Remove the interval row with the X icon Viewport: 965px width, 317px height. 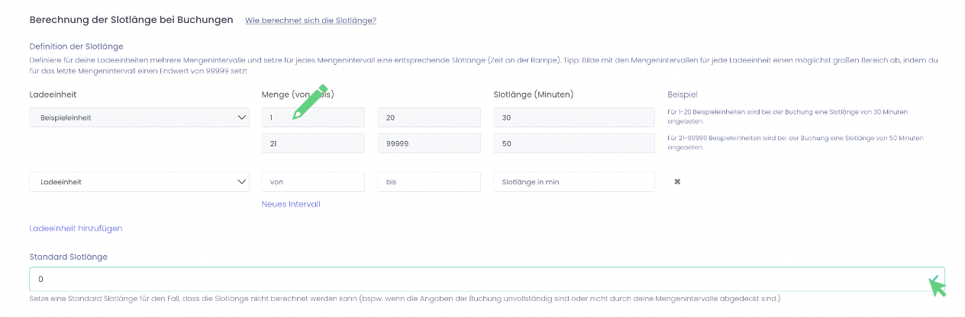coord(676,182)
